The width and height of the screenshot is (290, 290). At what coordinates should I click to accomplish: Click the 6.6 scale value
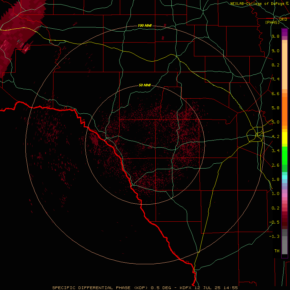click(x=275, y=94)
